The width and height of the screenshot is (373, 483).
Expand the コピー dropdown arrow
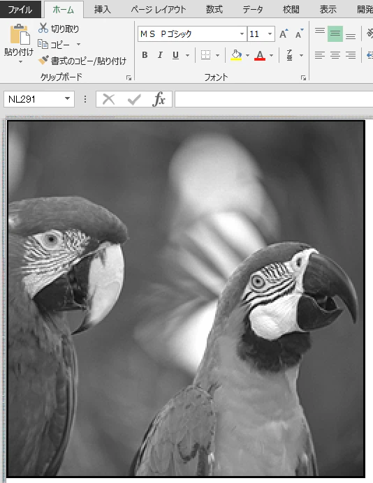click(x=78, y=45)
